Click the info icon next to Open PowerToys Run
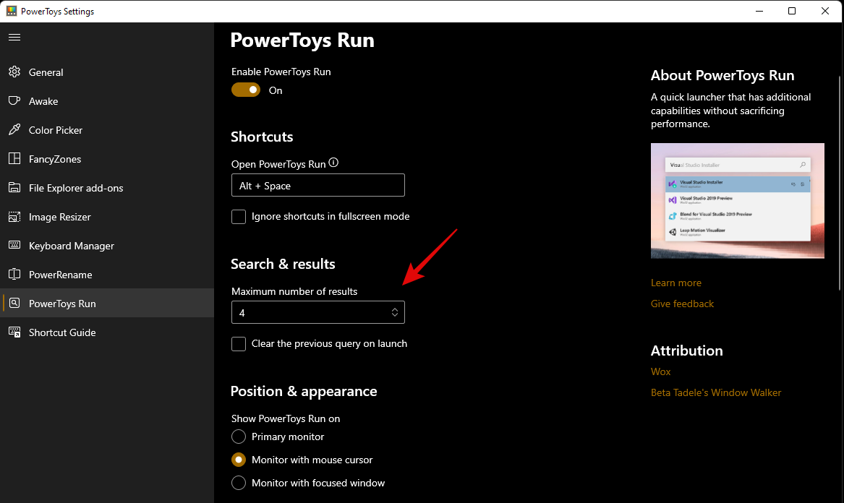Screen dimensions: 844x503 coord(333,163)
